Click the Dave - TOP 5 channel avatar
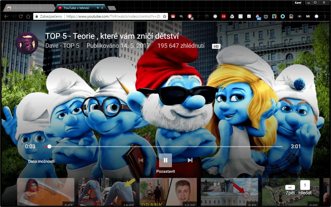The width and height of the screenshot is (331, 207). (27, 43)
